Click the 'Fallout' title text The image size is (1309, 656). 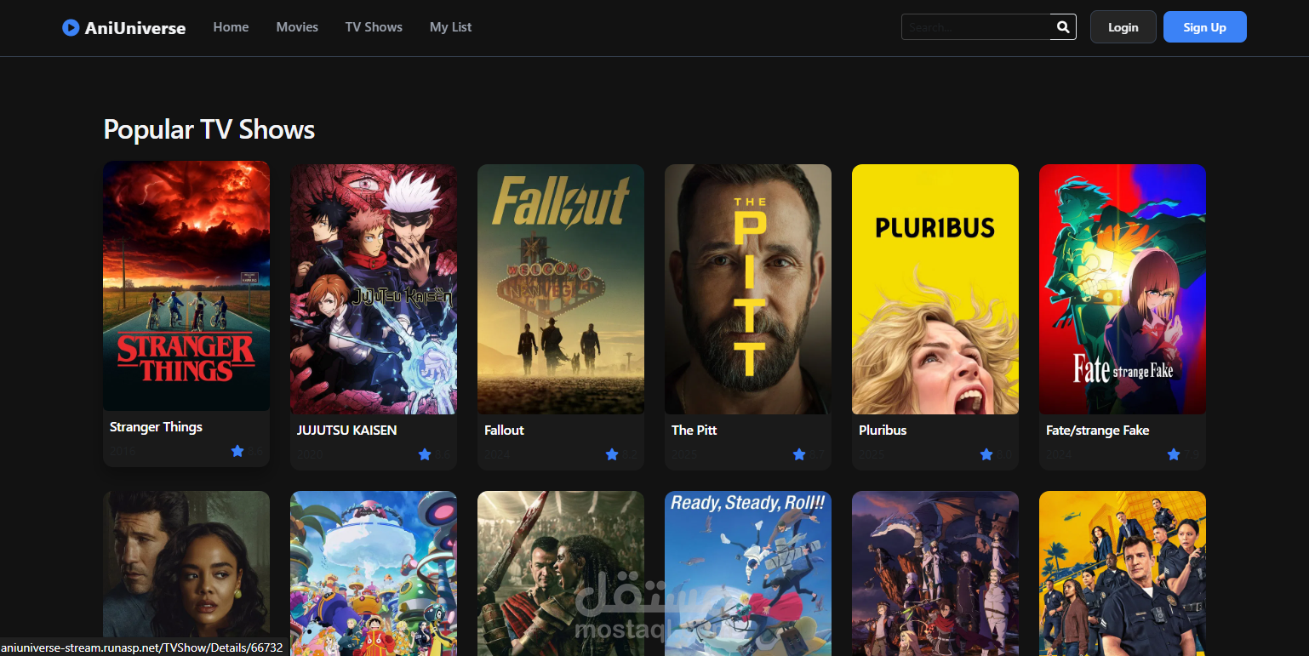click(x=504, y=431)
